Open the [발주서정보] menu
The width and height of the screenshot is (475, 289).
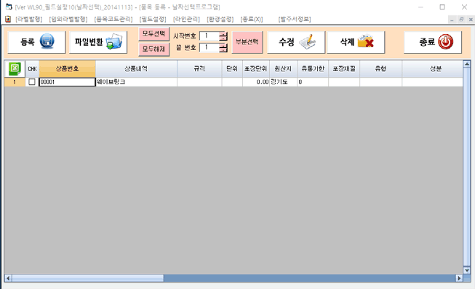click(x=295, y=19)
